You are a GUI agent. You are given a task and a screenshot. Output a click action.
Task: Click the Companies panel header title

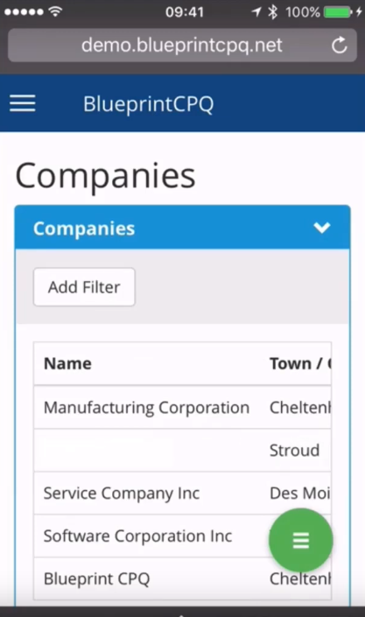click(x=84, y=228)
